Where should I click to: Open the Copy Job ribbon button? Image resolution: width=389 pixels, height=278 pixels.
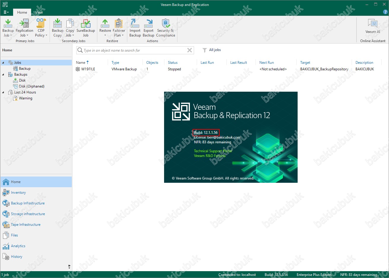click(x=70, y=28)
